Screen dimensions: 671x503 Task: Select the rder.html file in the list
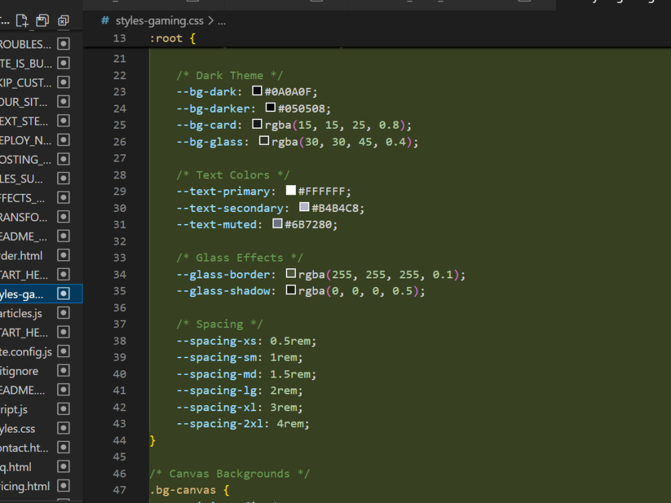click(21, 256)
